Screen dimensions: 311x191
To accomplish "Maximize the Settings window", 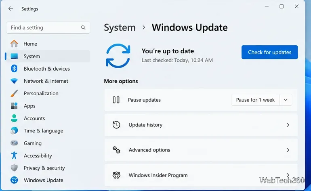I will click(x=282, y=6).
